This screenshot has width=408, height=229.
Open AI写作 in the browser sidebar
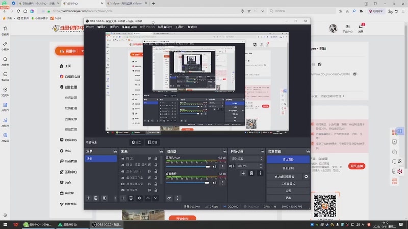(5, 107)
